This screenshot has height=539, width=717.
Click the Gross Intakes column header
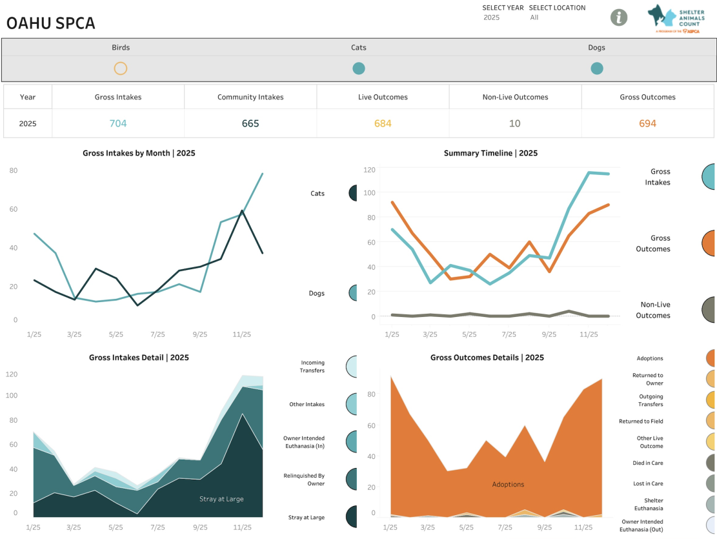click(x=118, y=97)
